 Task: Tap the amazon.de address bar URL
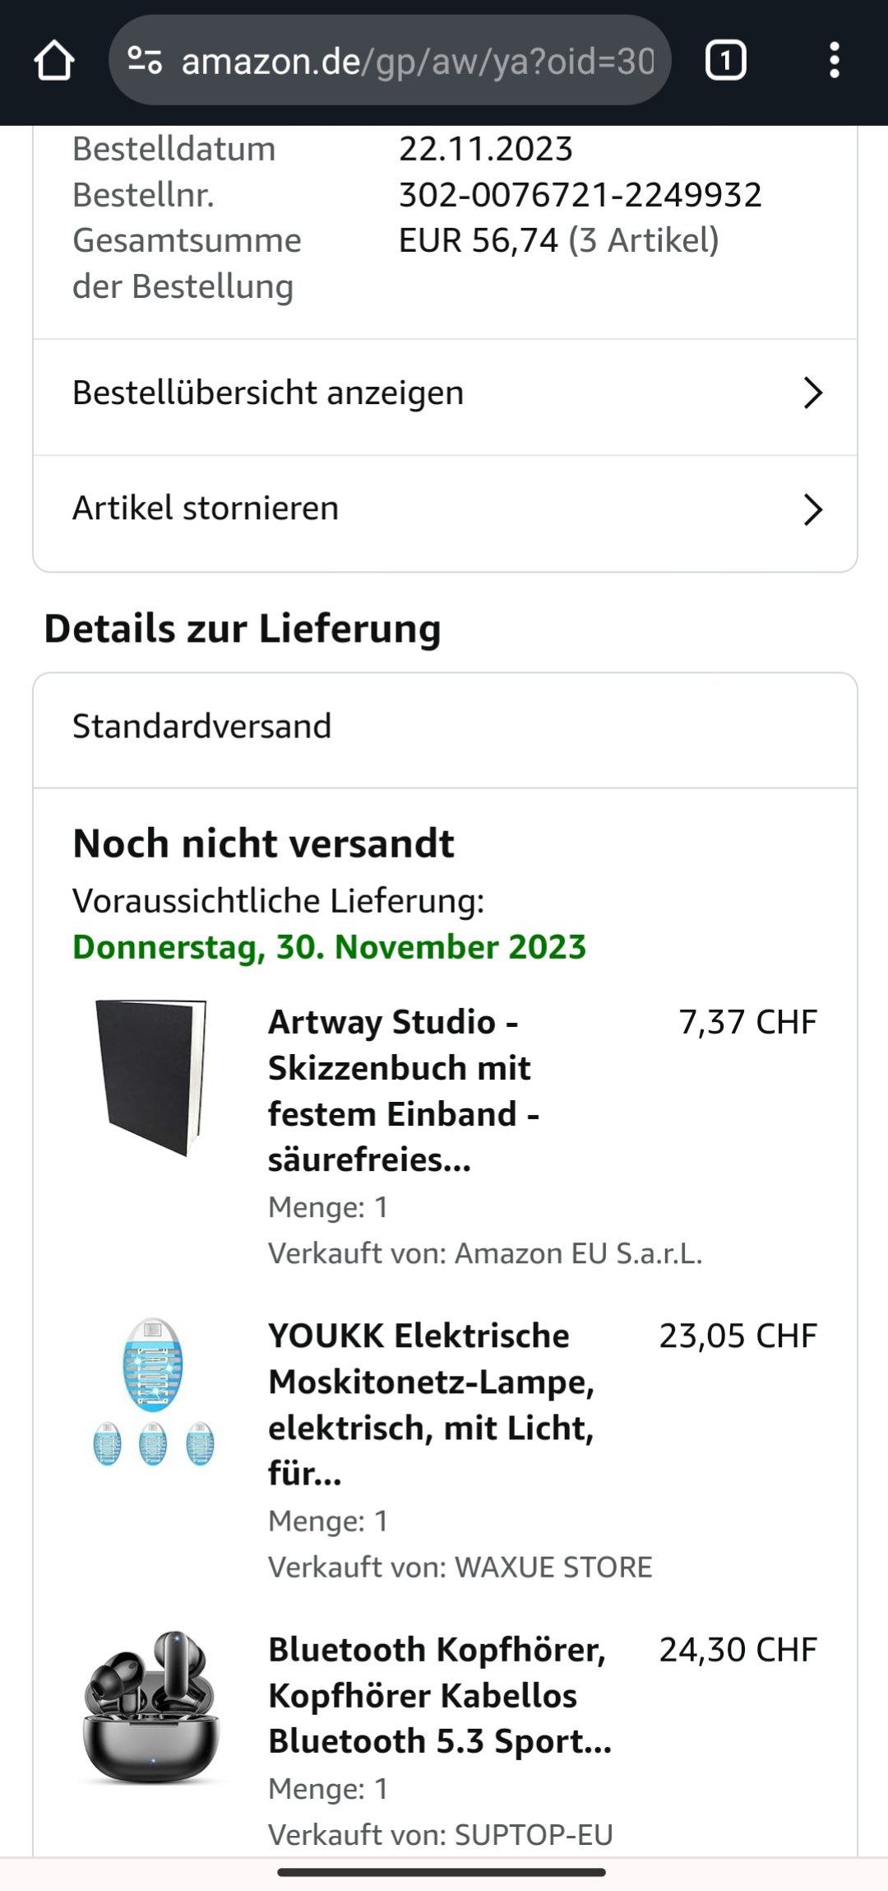418,61
